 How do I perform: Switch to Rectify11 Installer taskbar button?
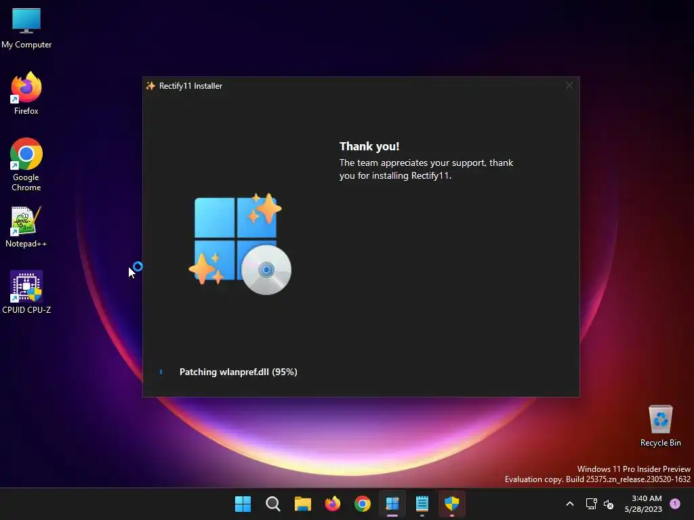pyautogui.click(x=392, y=504)
